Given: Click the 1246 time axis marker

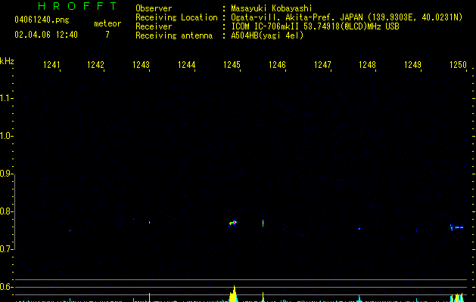Looking at the screenshot, I should 277,65.
